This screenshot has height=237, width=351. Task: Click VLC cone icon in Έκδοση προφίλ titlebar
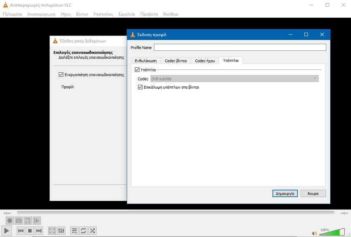tap(133, 35)
